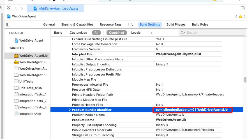Open the WebDriverAgent.xcodeproj editor tab
This screenshot has height=139, width=247.
coord(56,8)
